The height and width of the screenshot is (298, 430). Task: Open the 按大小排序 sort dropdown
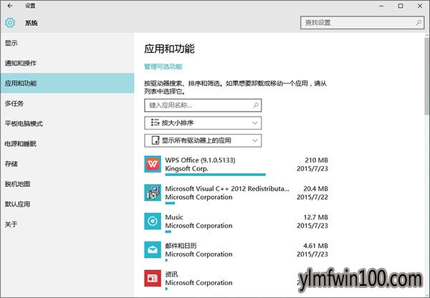203,122
